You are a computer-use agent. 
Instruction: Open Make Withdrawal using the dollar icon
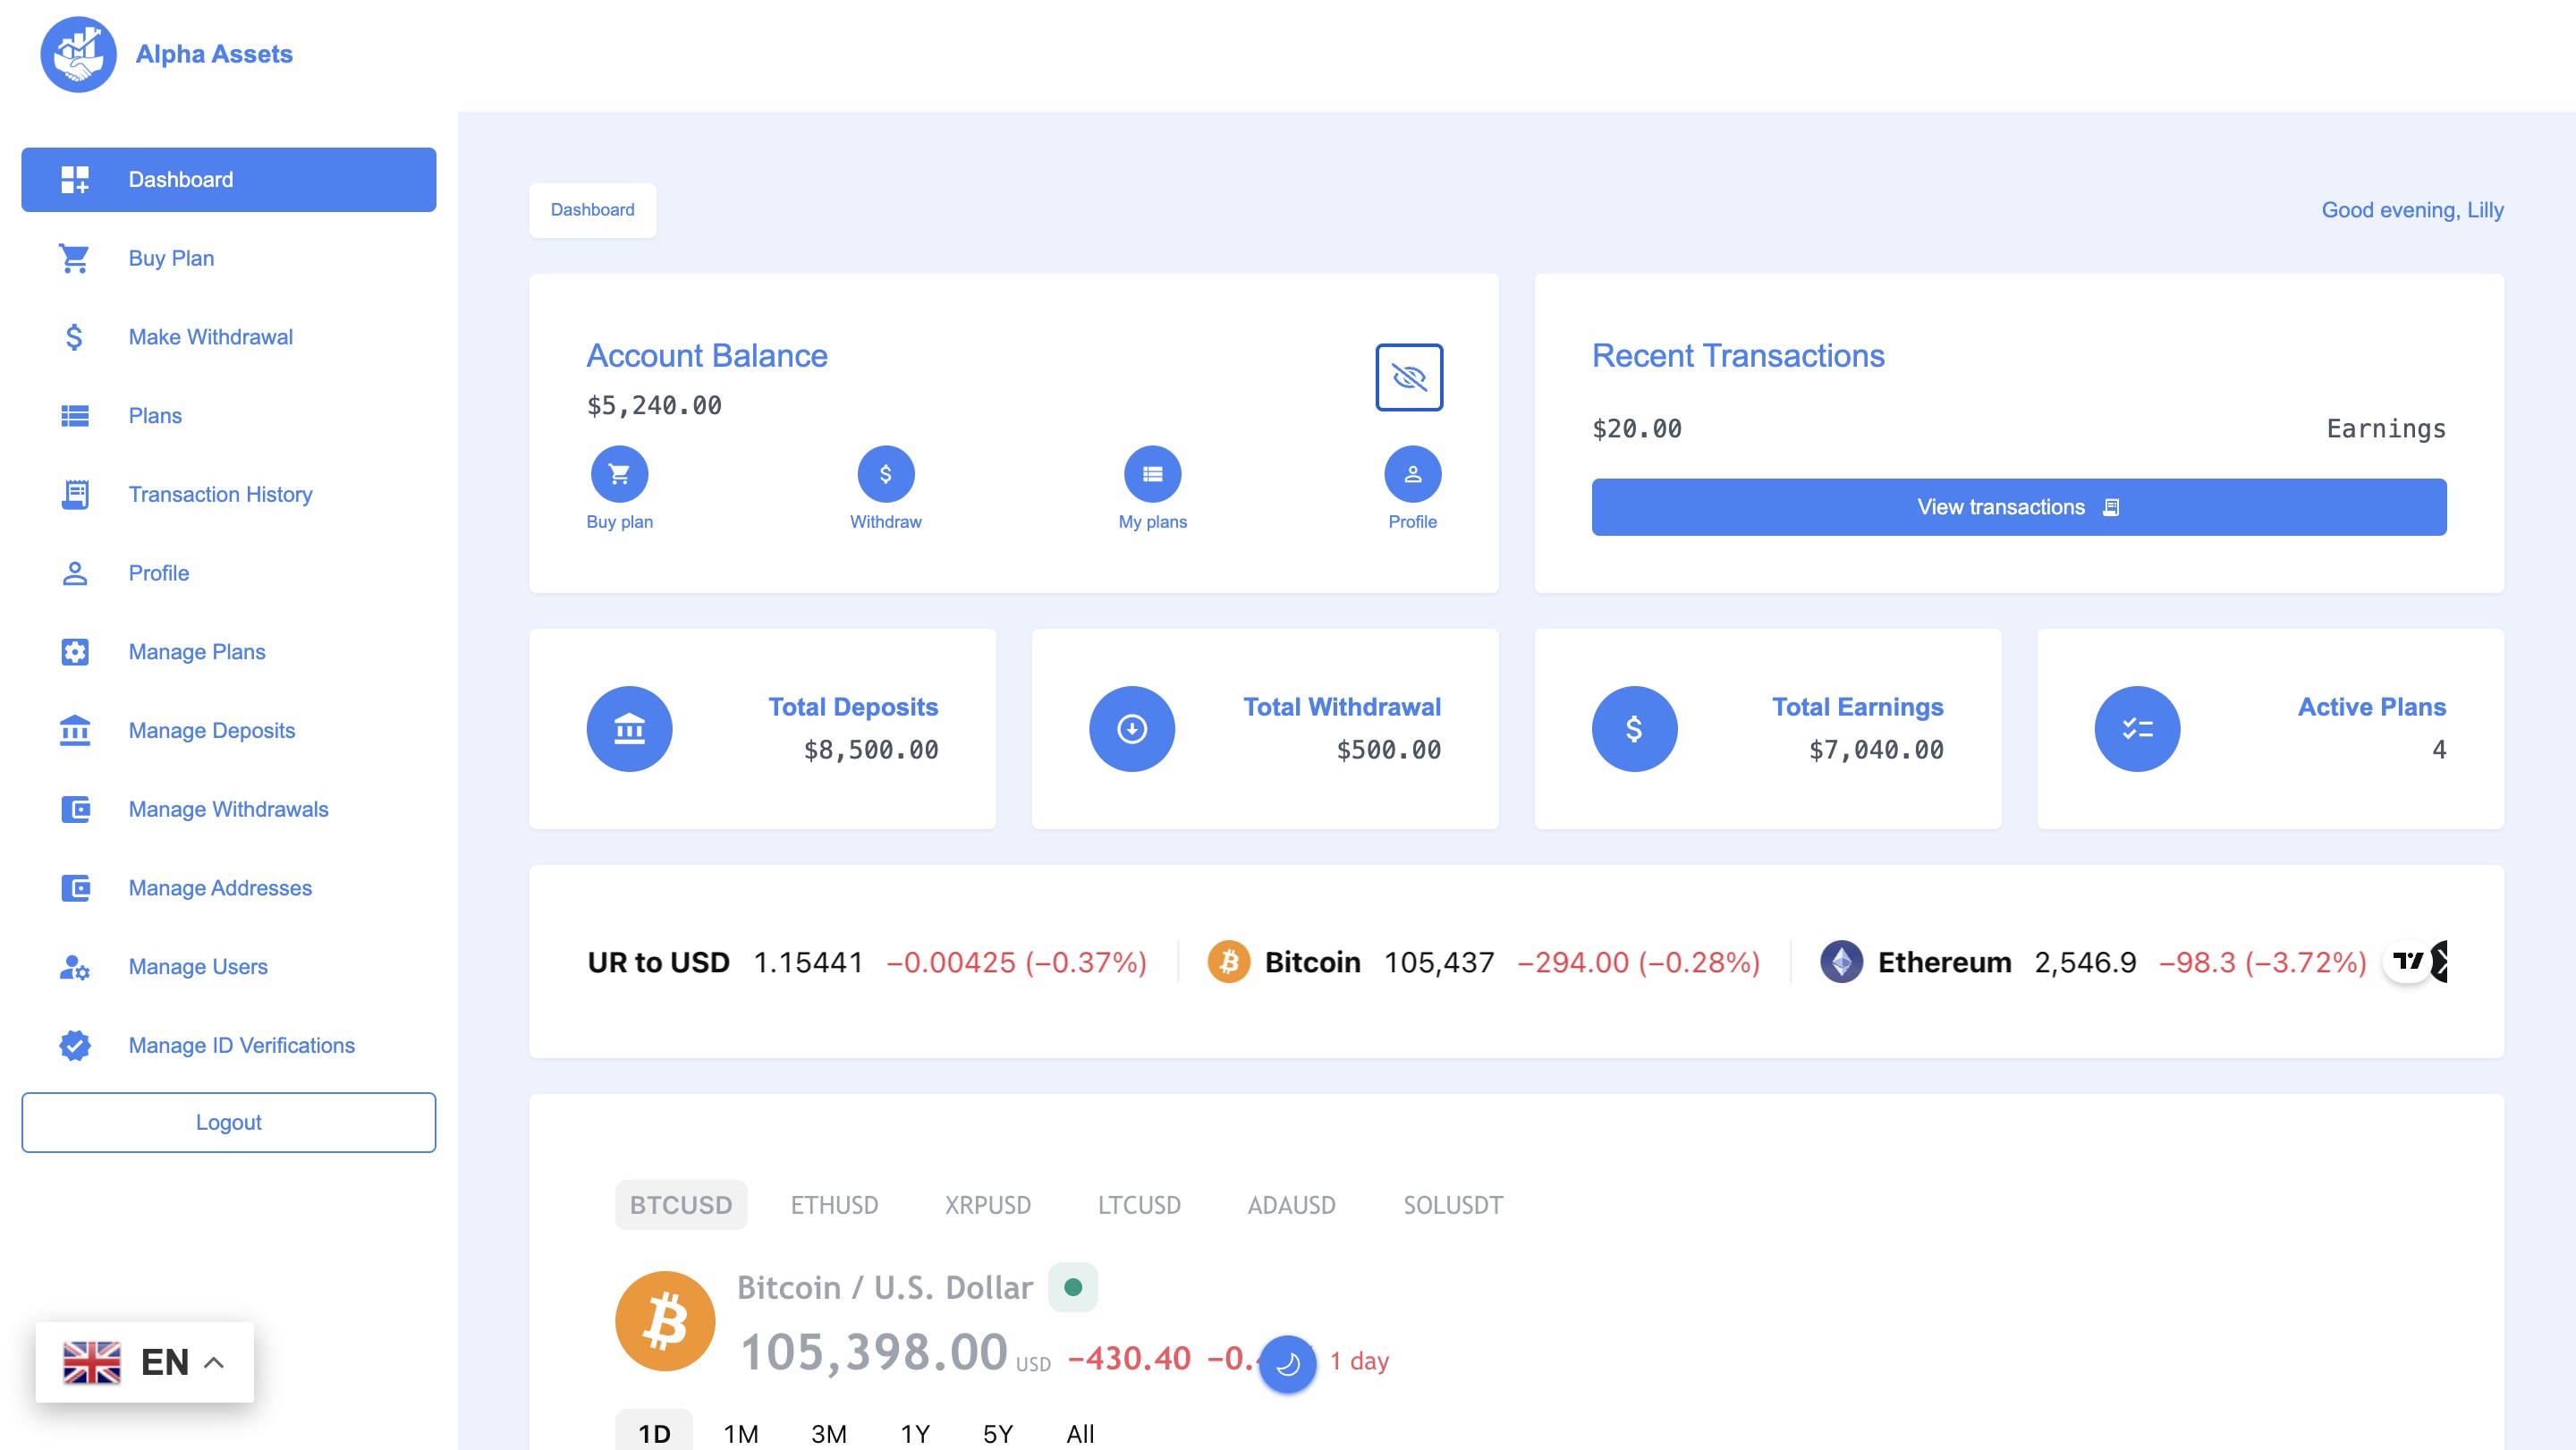[75, 337]
